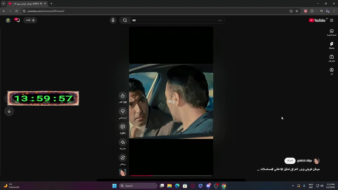Go back with the browser back arrow

(x=4, y=11)
